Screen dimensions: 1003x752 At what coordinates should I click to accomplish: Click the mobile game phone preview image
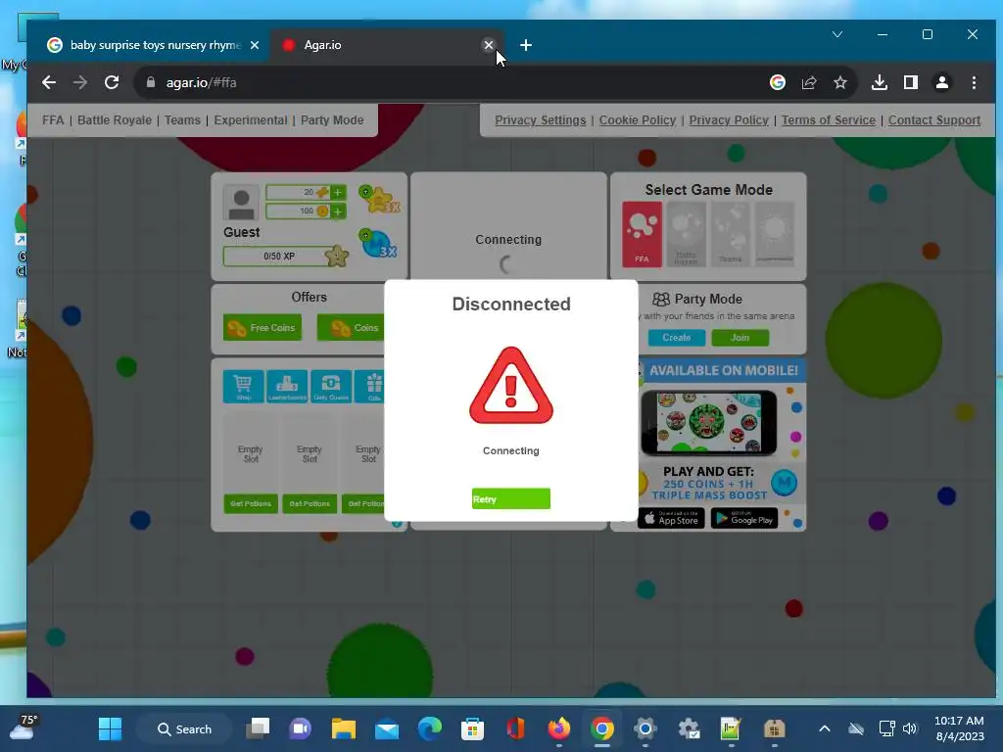709,423
